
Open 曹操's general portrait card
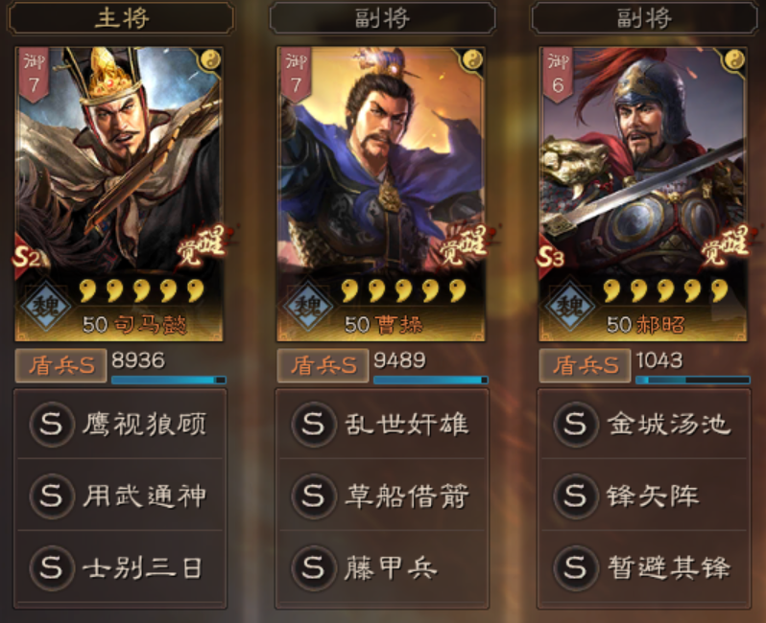click(381, 195)
